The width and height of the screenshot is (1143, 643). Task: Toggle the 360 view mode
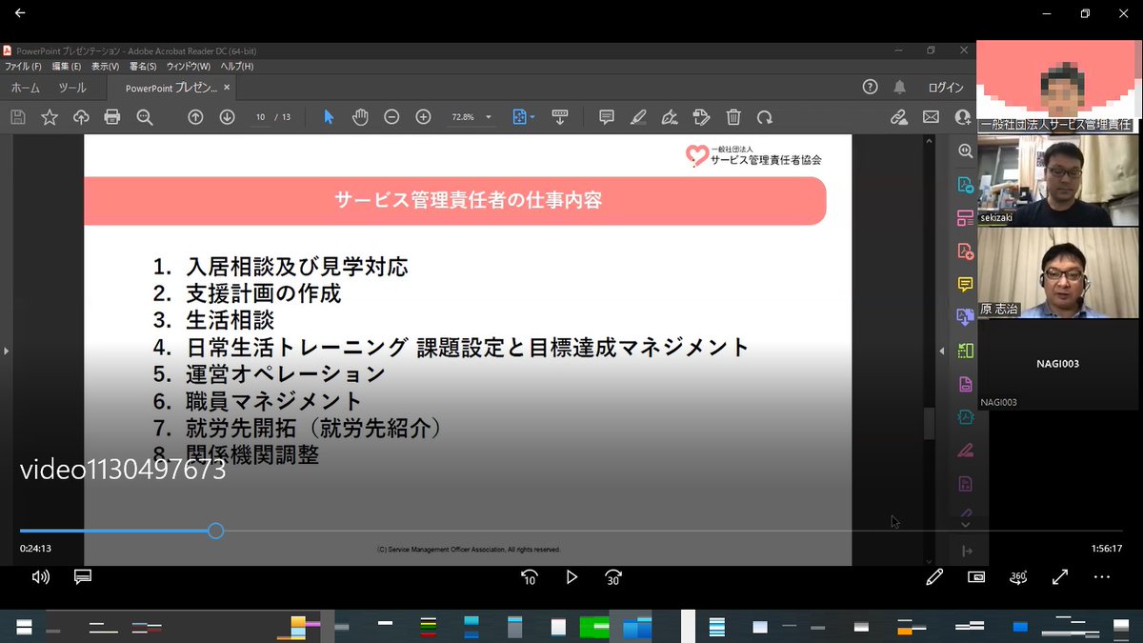point(1018,575)
